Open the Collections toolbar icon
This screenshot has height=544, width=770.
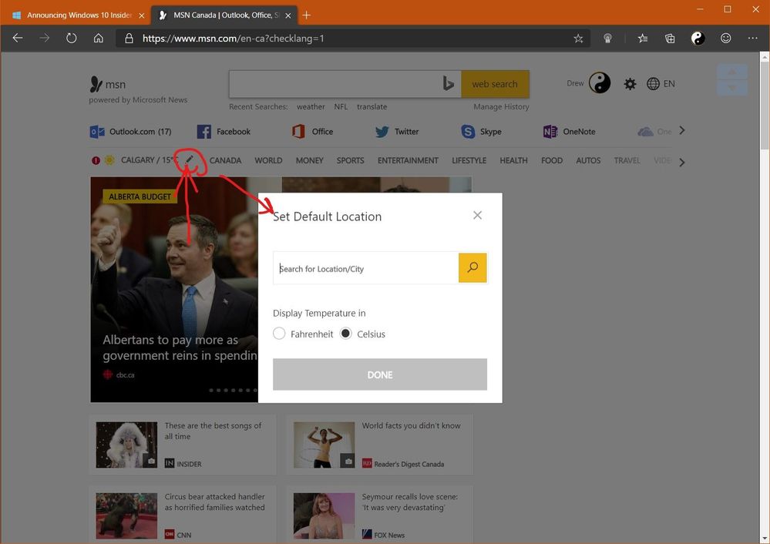tap(670, 39)
